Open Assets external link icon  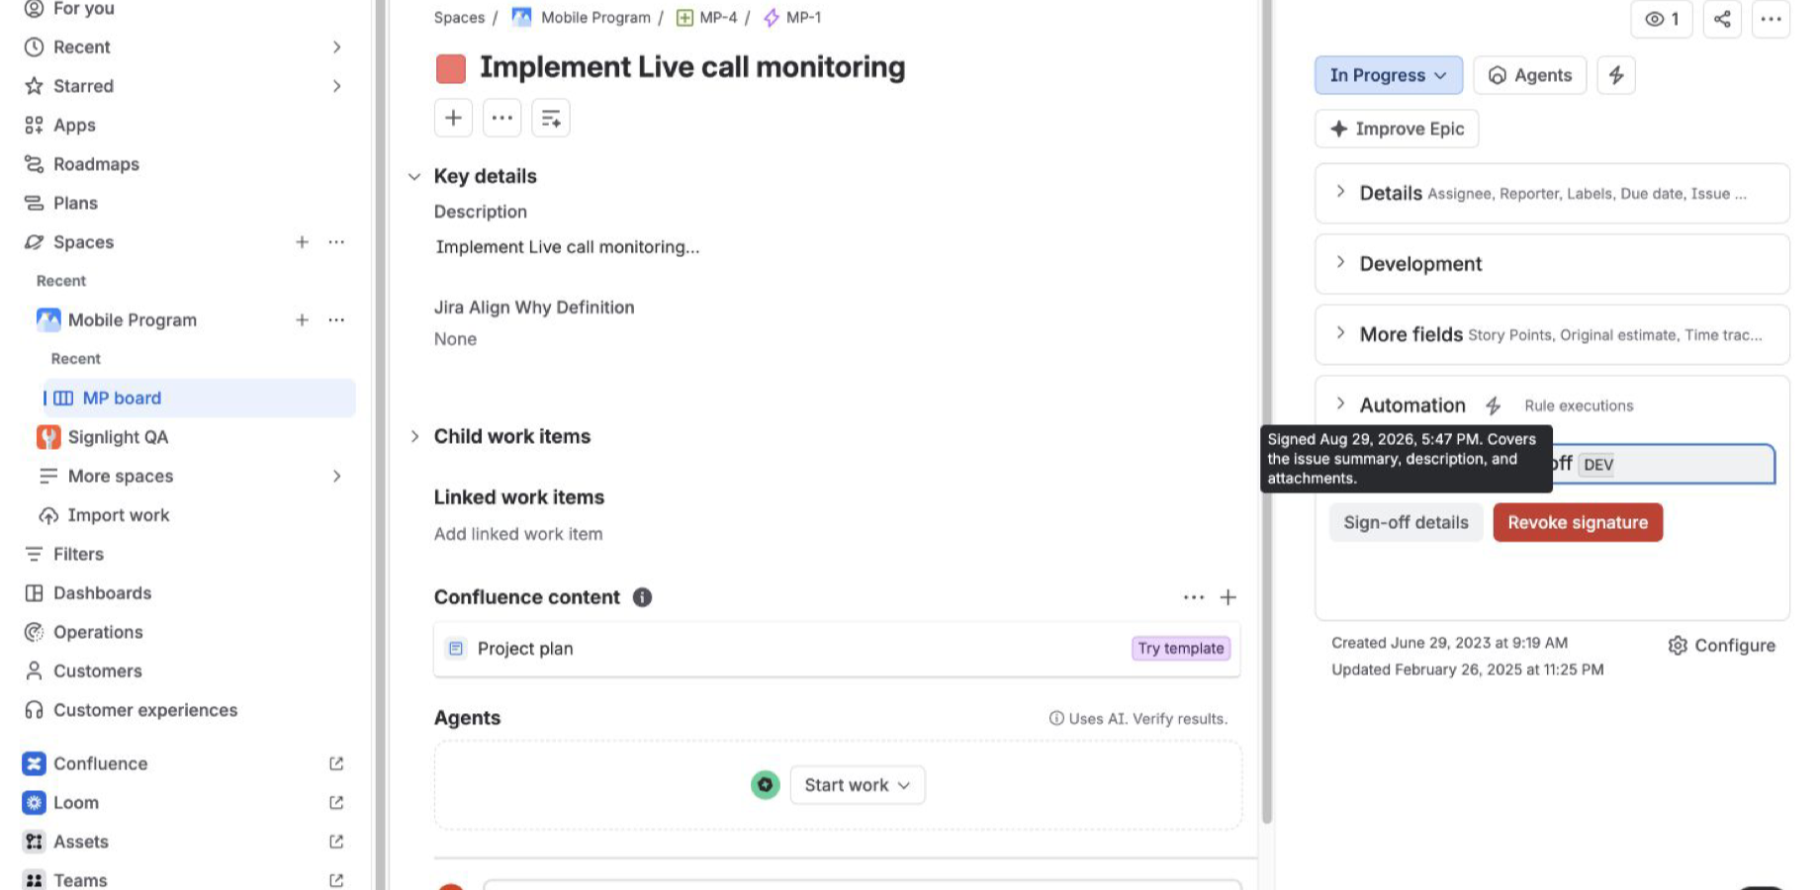click(336, 843)
